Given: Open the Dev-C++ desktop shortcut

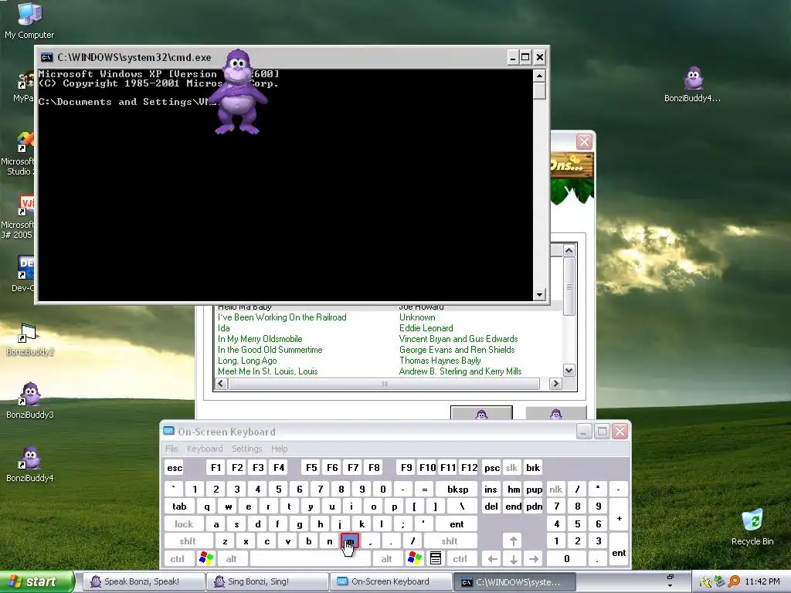Looking at the screenshot, I should [x=21, y=273].
